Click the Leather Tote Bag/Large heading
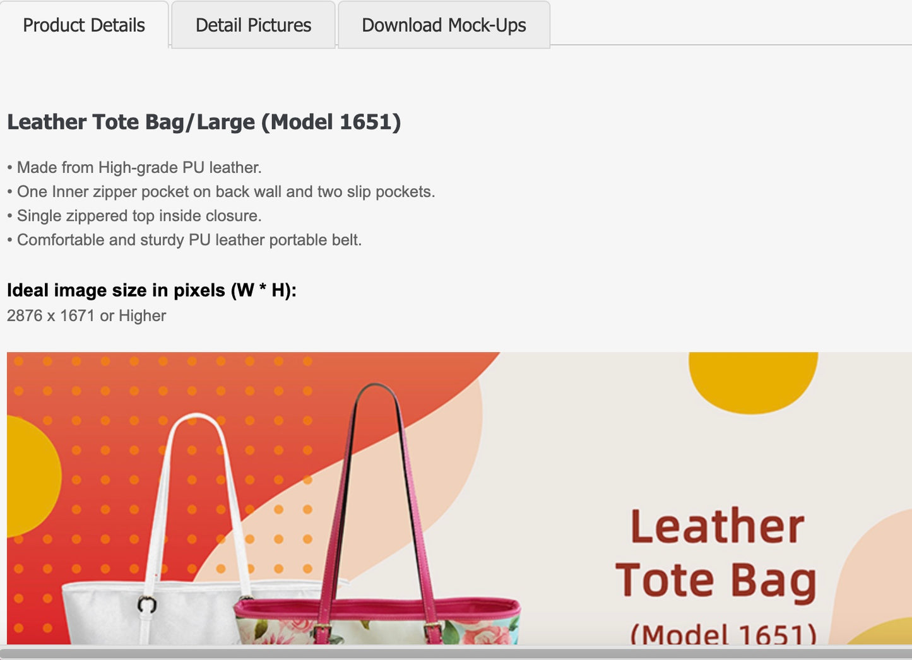Screen dimensions: 912x660 click(x=203, y=122)
